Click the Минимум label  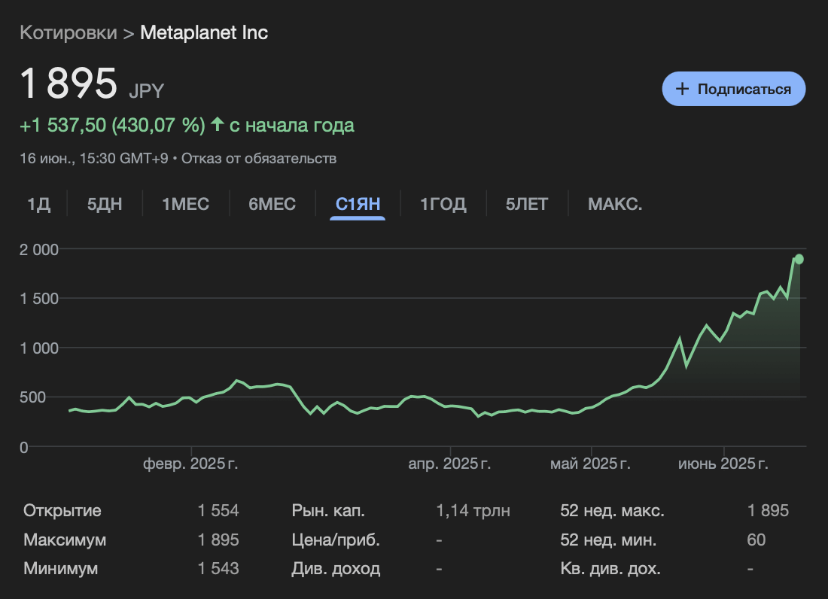[x=61, y=568]
